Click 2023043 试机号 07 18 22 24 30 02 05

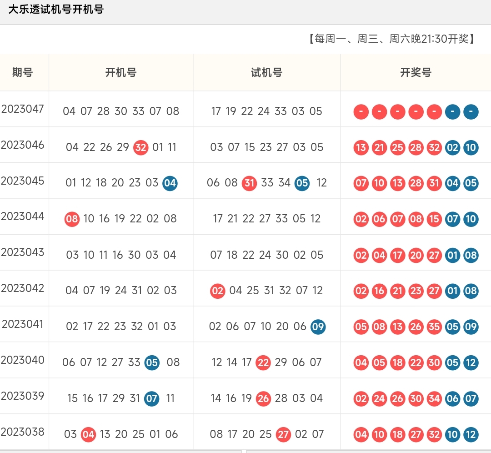[x=267, y=255]
